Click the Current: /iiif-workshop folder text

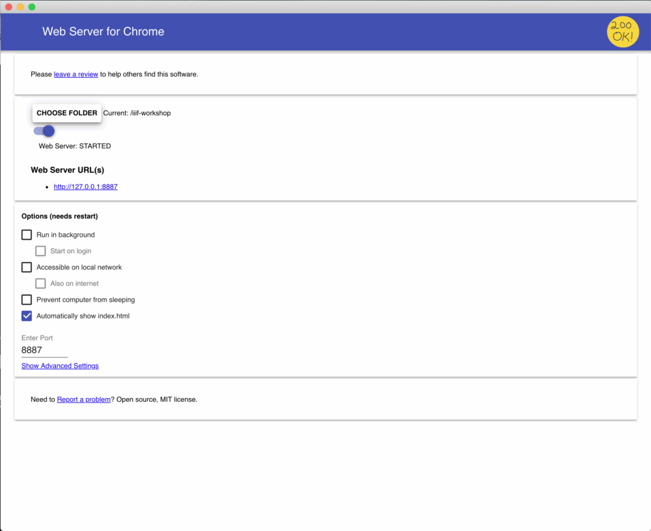(x=137, y=113)
